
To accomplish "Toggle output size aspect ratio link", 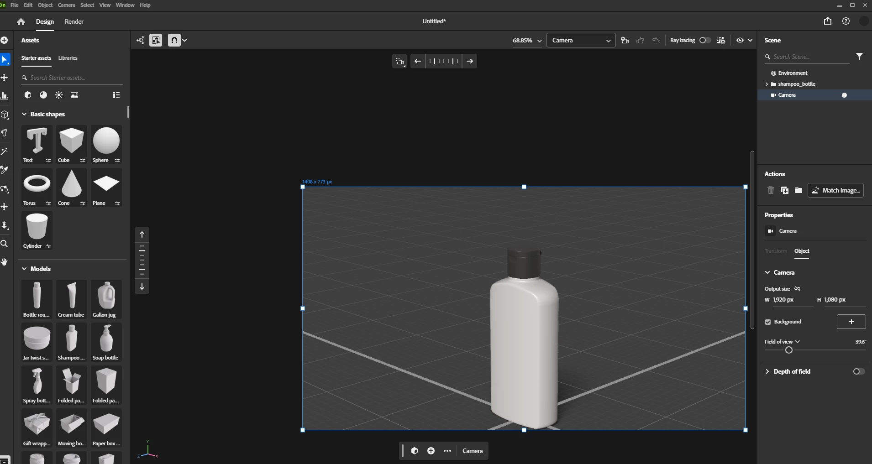I will (798, 289).
